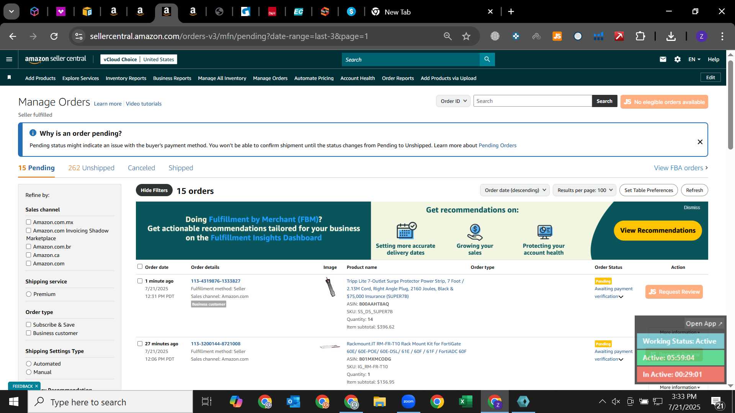Viewport: 735px width, 413px height.
Task: Open the Results per page dropdown
Action: pyautogui.click(x=585, y=190)
